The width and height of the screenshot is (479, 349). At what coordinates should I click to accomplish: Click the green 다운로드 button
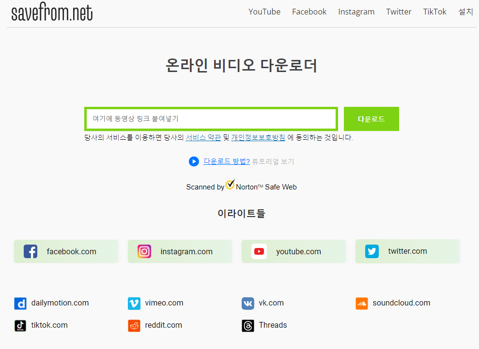coord(371,119)
